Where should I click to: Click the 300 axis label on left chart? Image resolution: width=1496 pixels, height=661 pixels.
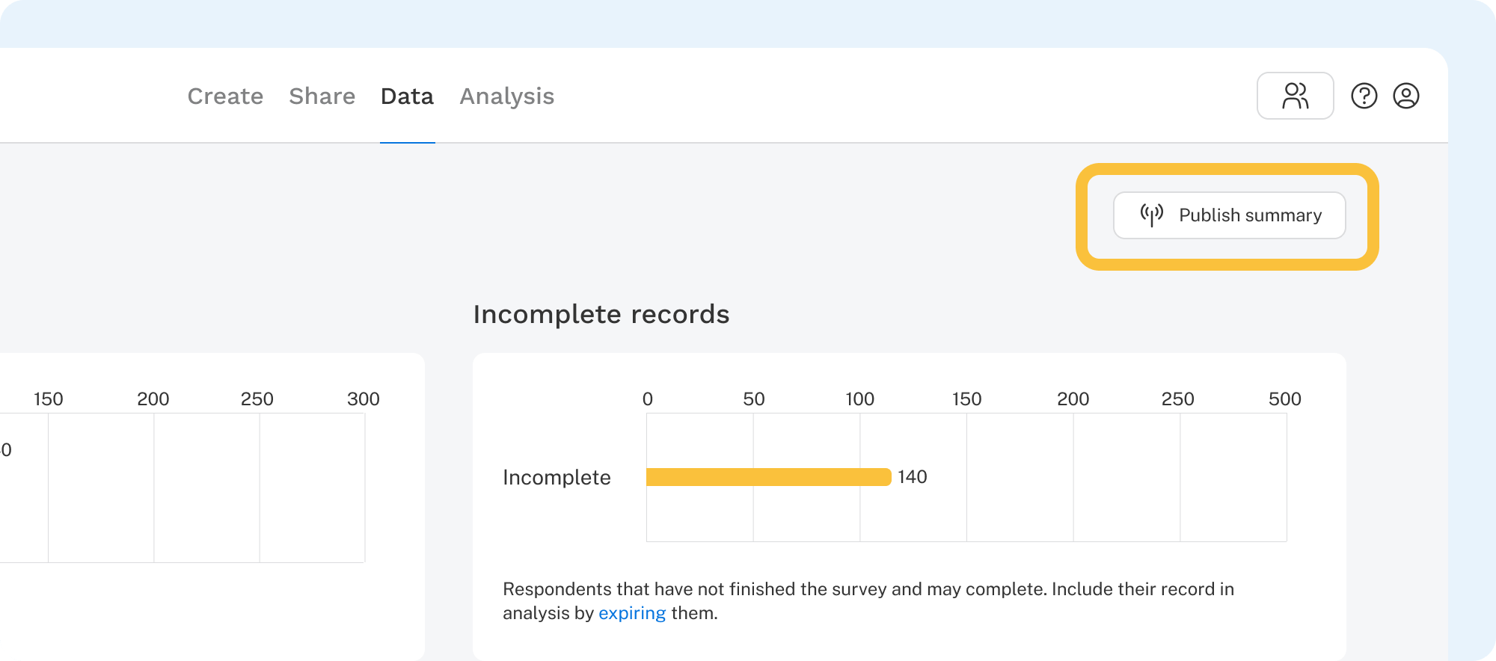[363, 399]
